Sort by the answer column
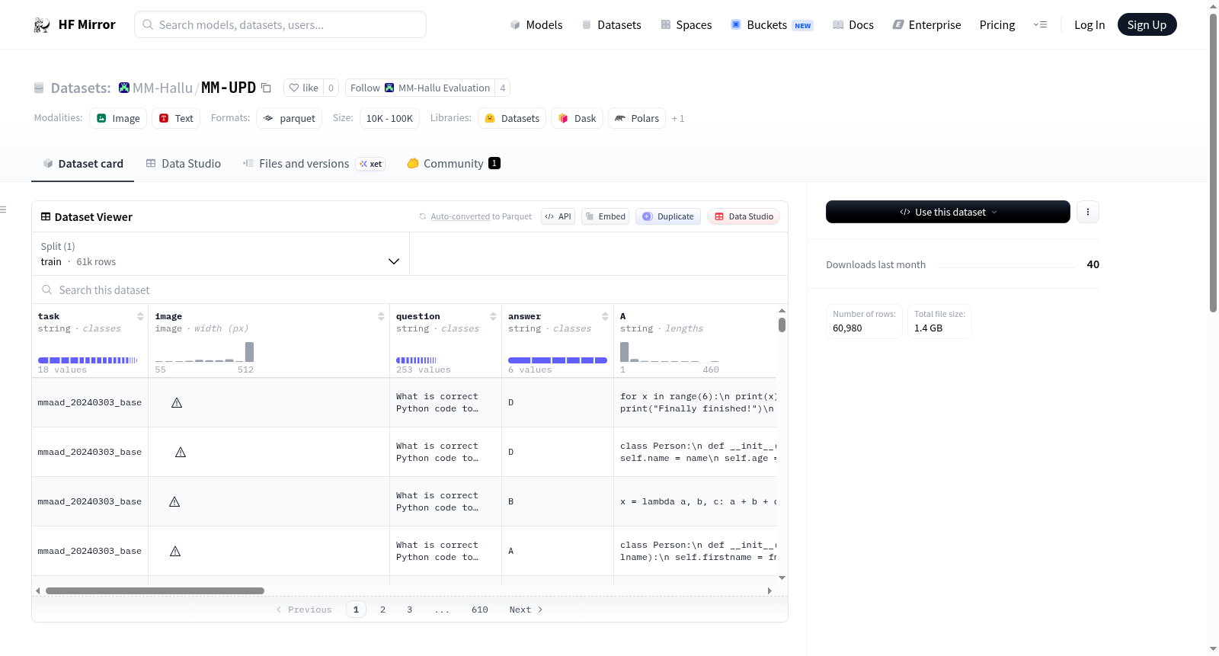This screenshot has height=656, width=1219. 605,316
